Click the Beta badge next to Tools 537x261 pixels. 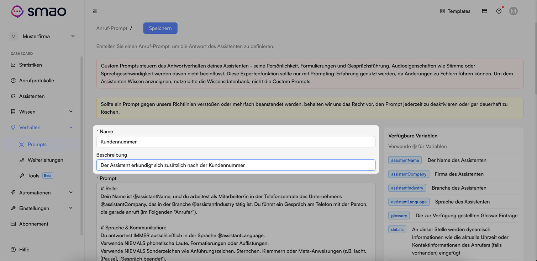pos(47,176)
